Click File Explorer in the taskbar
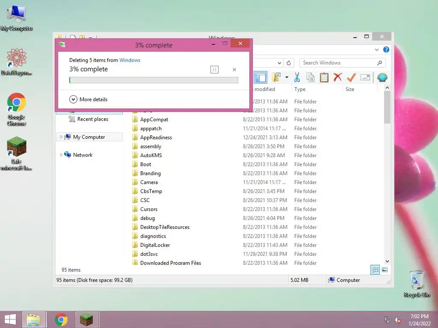Screen dimensions: 438x328 (33, 319)
